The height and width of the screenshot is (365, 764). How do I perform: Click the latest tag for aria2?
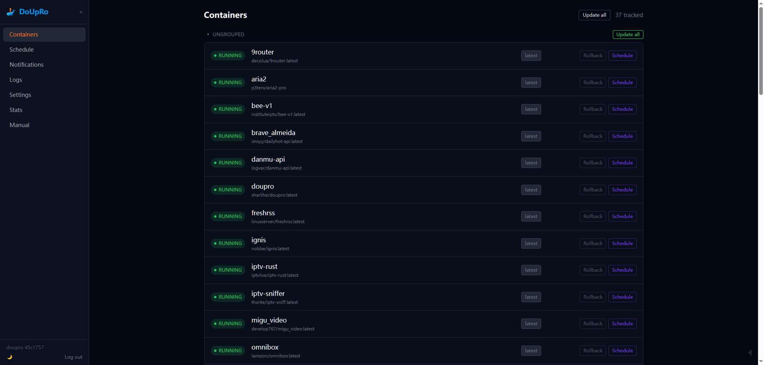pyautogui.click(x=531, y=83)
